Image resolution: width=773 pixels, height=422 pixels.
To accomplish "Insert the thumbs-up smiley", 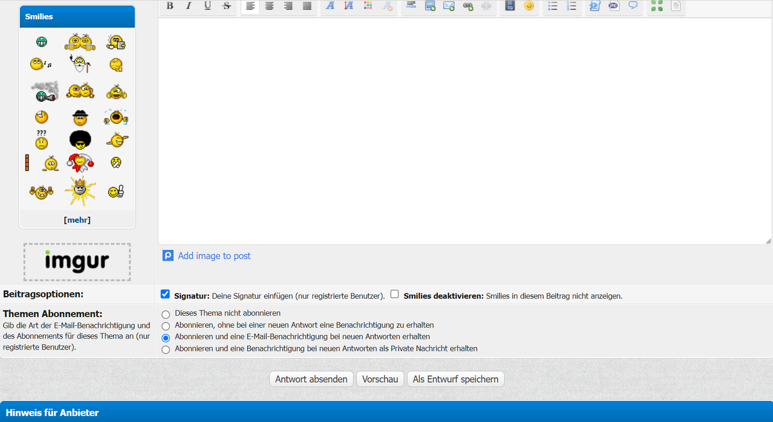I will 116,192.
